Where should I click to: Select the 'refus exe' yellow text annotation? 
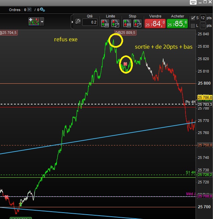point(66,40)
